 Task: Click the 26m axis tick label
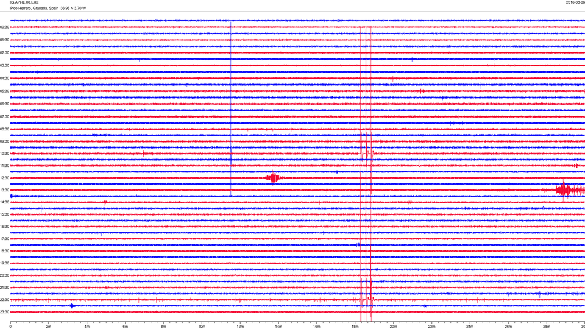coord(508,327)
